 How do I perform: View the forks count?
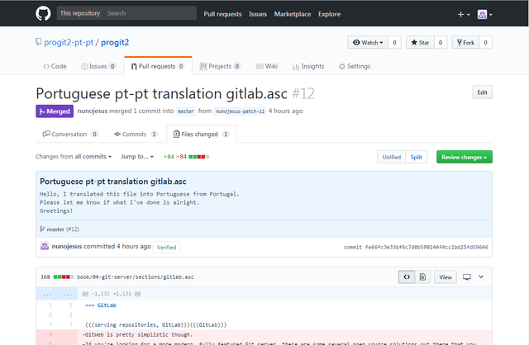pos(485,42)
